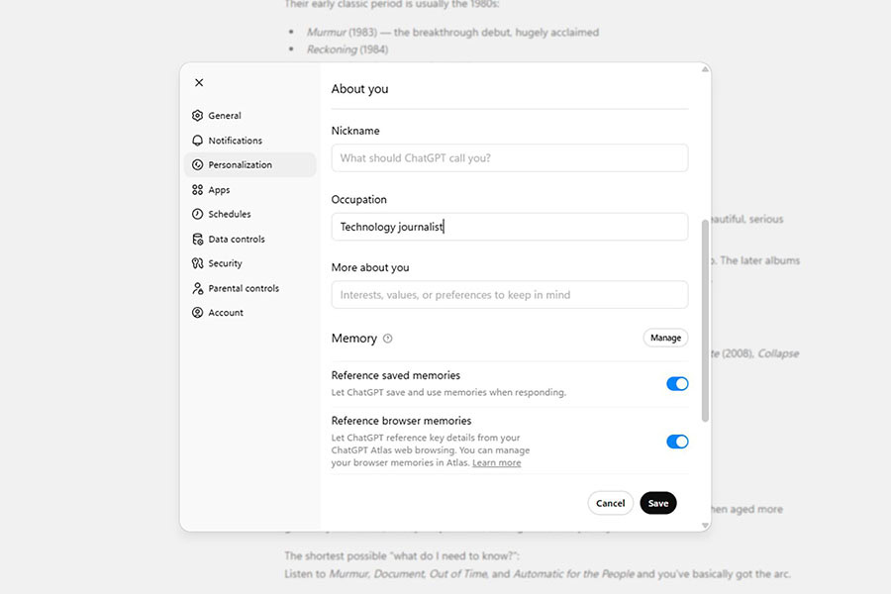
Task: Select the Personalization tab label
Action: tap(240, 165)
